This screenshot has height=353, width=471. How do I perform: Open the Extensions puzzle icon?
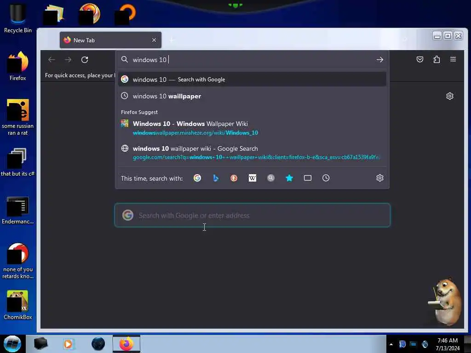(x=437, y=59)
